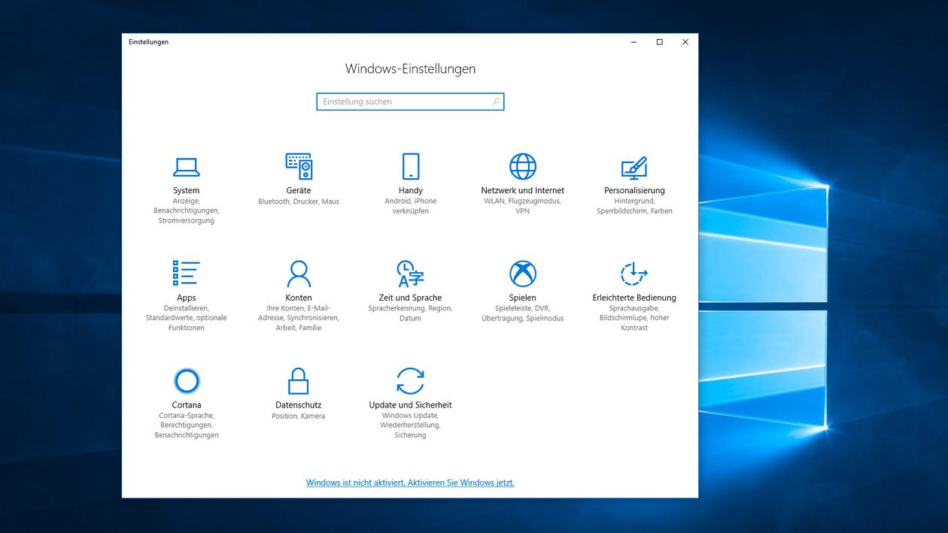Click the Handy label text

[x=411, y=190]
